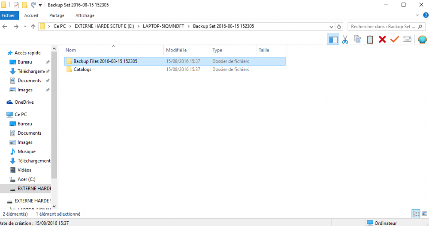Sort by the Taille column header

coord(272,50)
